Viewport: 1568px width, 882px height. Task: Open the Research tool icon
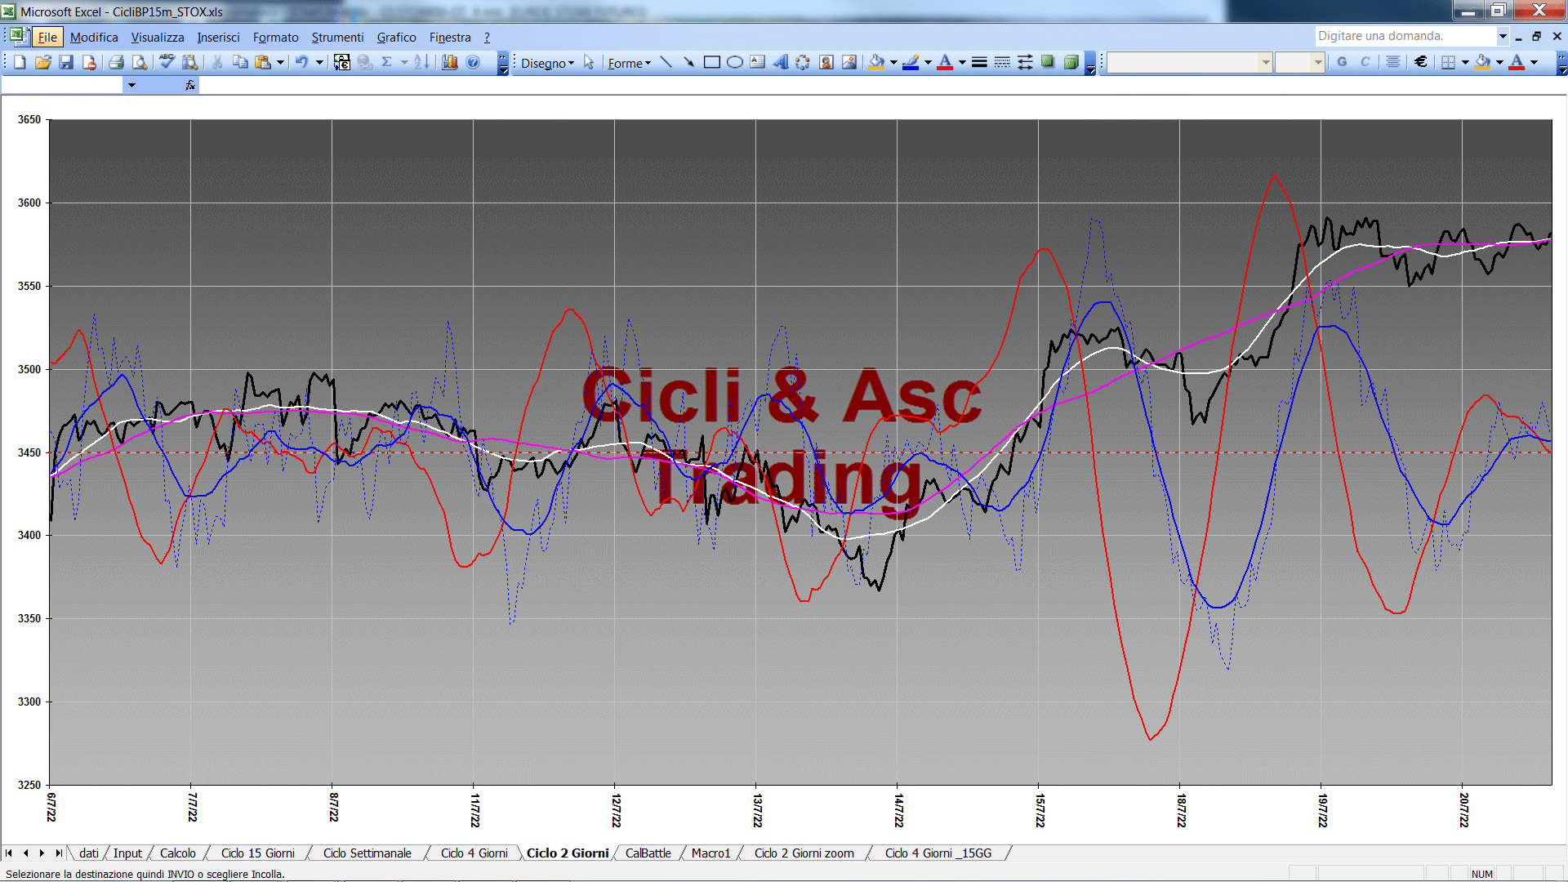coord(190,62)
